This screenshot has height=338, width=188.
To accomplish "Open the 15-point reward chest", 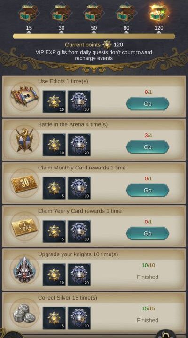I will point(29,13).
